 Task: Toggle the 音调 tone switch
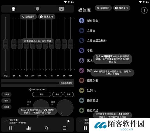click(6, 101)
